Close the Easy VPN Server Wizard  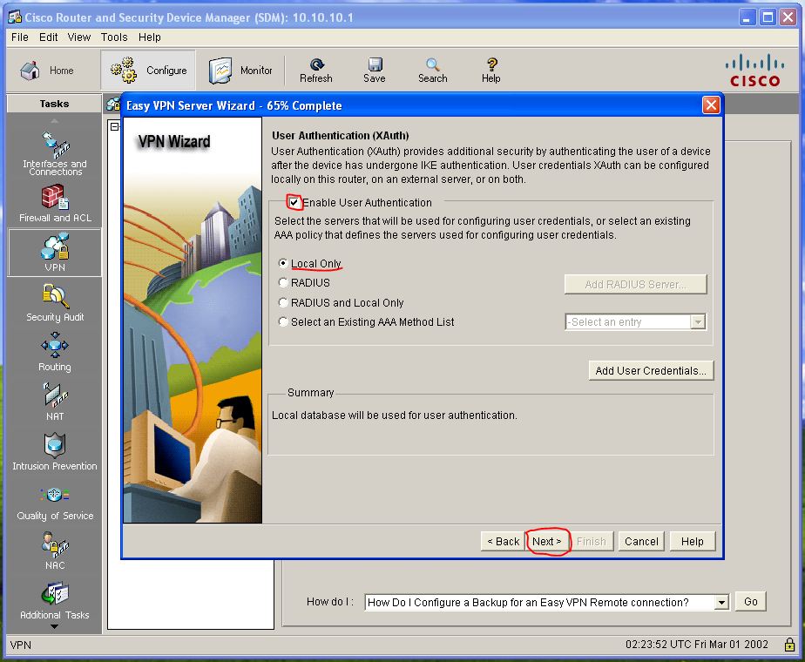pos(711,105)
